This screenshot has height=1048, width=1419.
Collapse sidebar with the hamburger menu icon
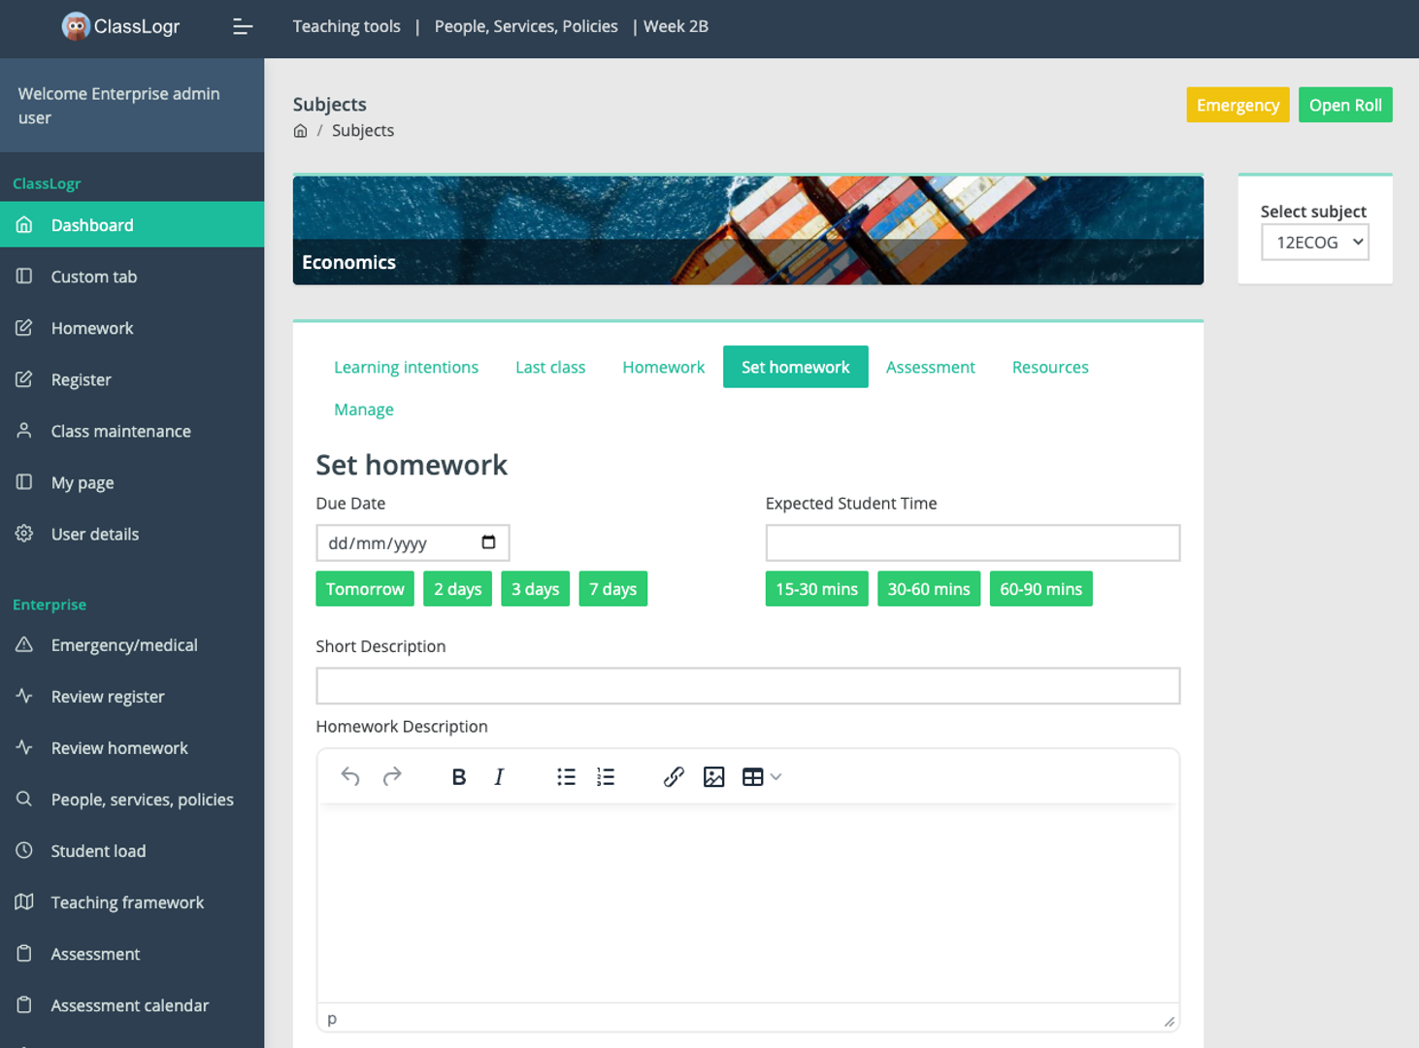click(x=243, y=27)
